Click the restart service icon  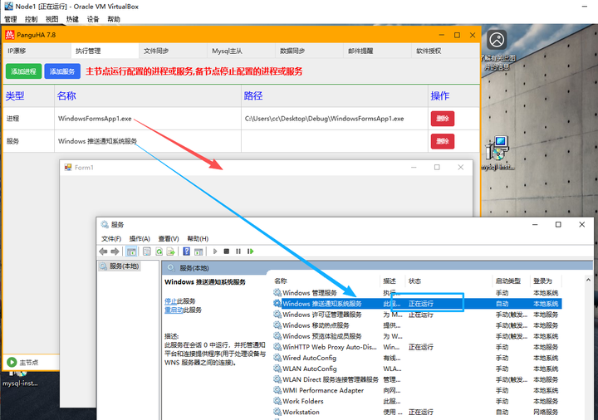point(251,252)
